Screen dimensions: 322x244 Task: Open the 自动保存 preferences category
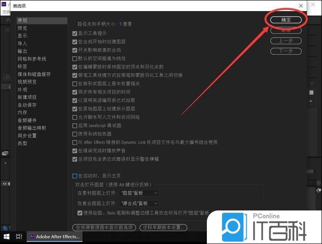point(27,105)
